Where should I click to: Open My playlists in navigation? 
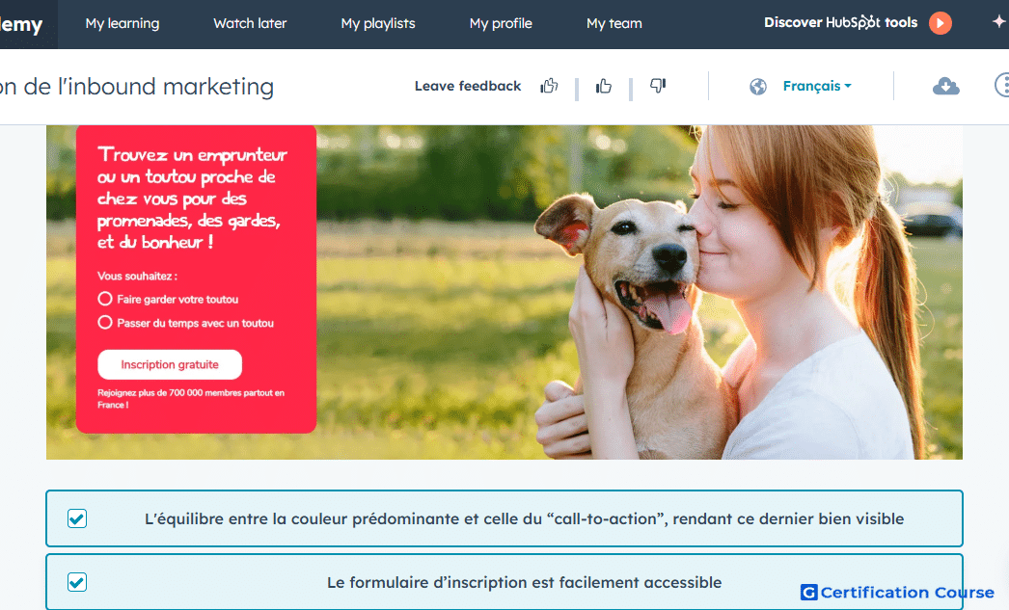(x=378, y=23)
